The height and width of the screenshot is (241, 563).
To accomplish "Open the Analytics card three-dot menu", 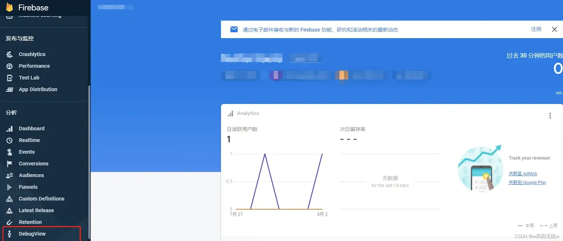I will [550, 116].
